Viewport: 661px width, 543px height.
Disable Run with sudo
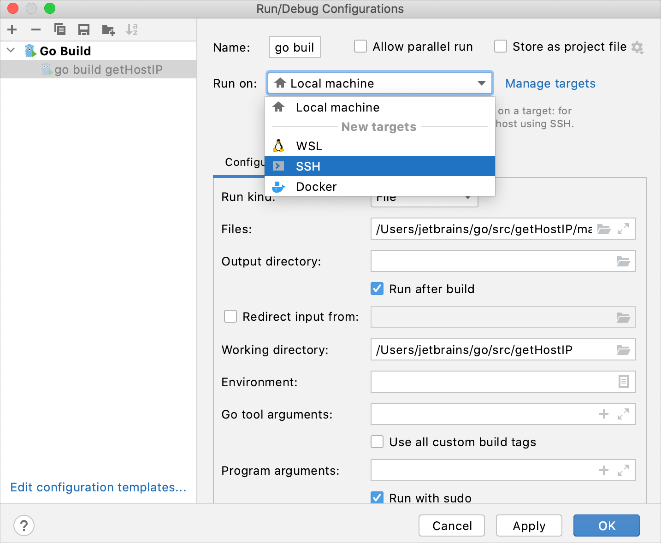377,498
